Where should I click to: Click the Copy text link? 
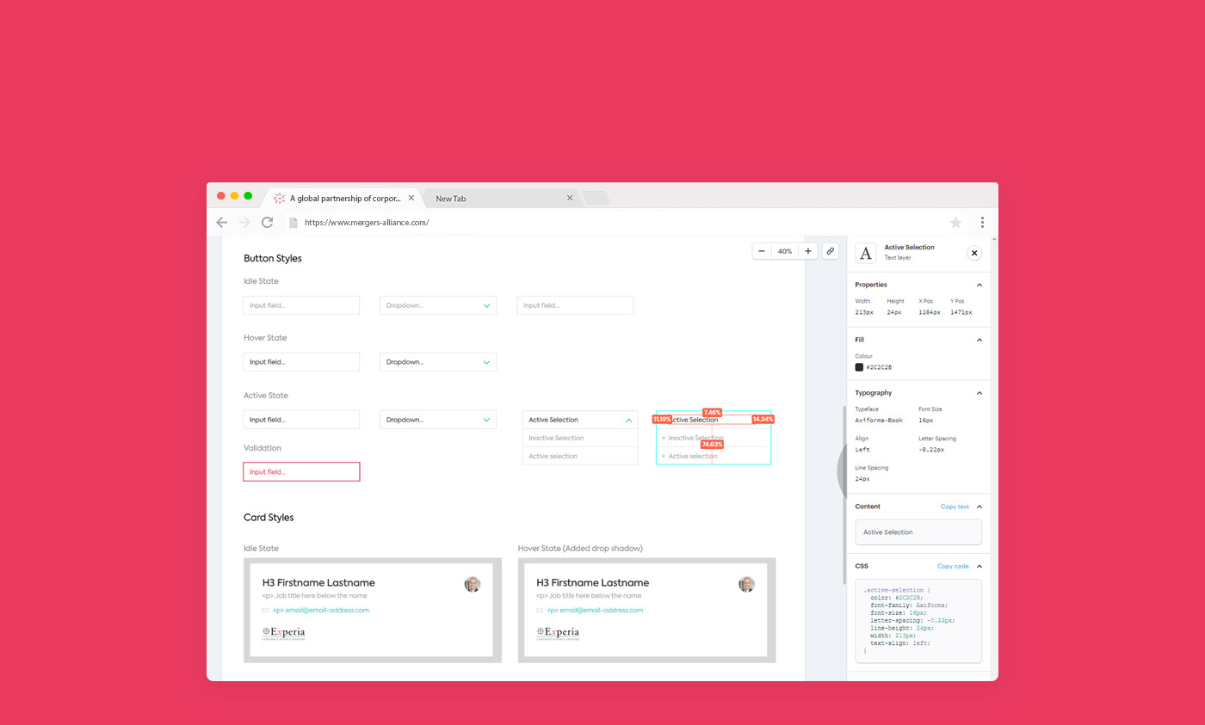[955, 507]
